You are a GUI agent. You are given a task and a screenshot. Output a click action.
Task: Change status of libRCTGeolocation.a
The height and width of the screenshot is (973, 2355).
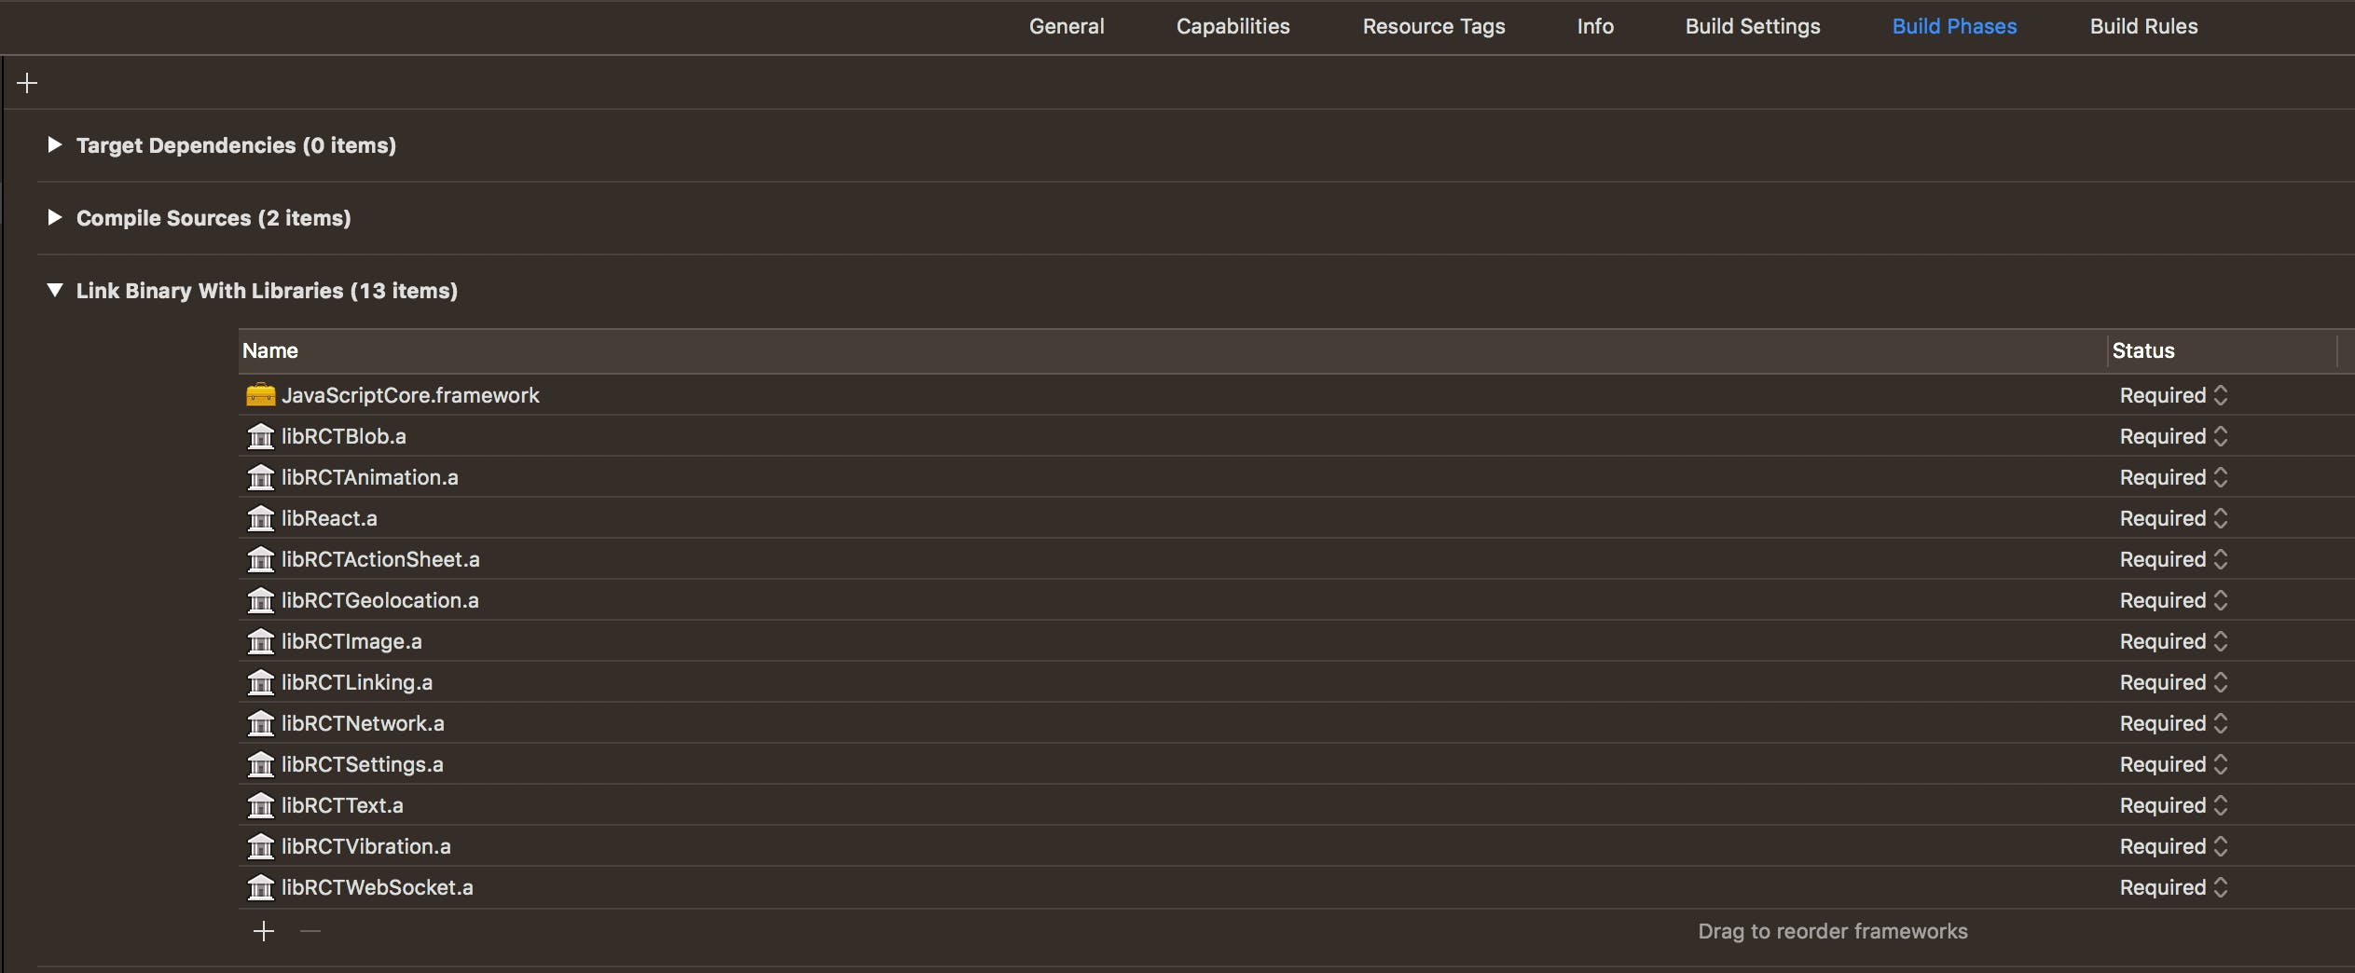(2174, 600)
